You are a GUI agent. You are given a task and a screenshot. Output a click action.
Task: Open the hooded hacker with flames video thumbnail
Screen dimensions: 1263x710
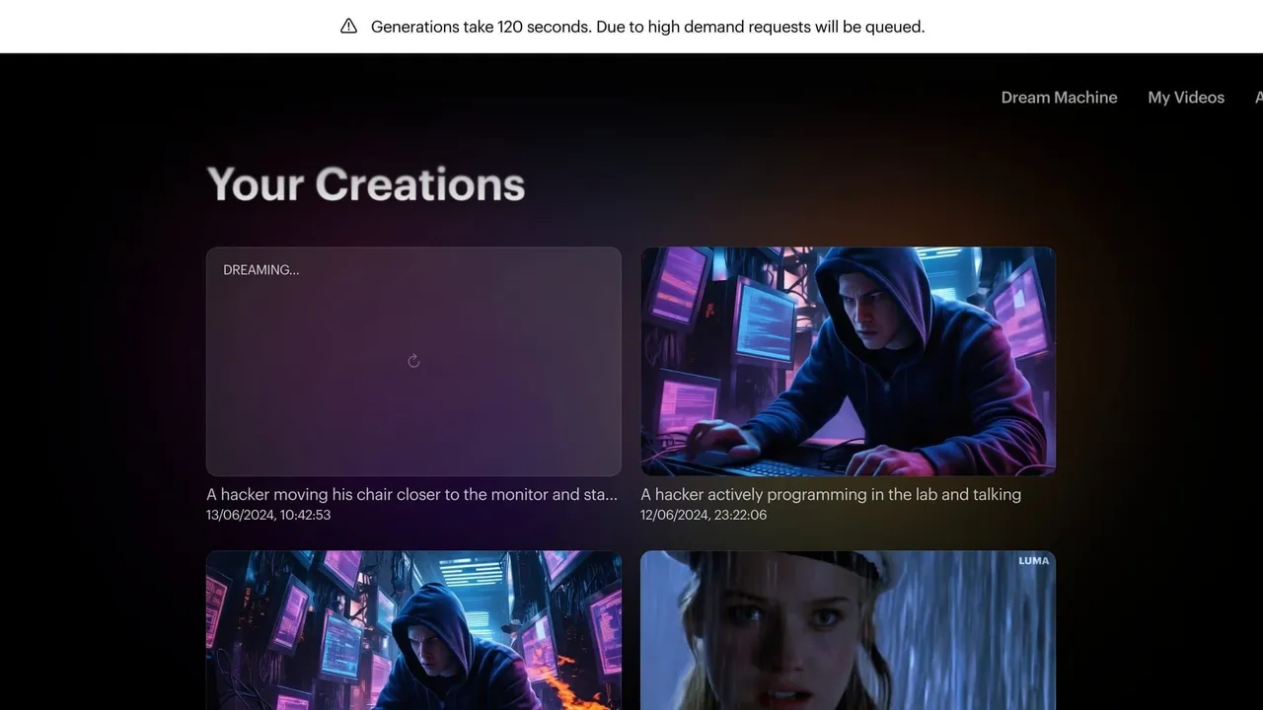coord(413,630)
